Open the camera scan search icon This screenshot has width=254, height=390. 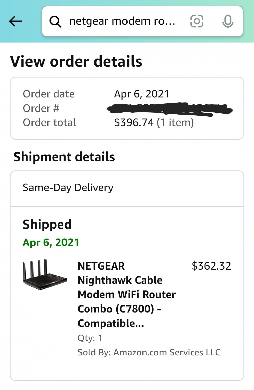coord(197,21)
